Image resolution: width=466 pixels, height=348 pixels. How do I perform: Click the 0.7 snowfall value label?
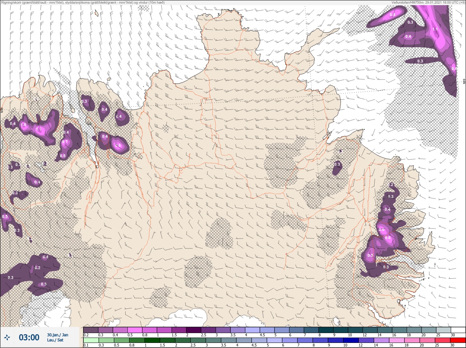65,142
